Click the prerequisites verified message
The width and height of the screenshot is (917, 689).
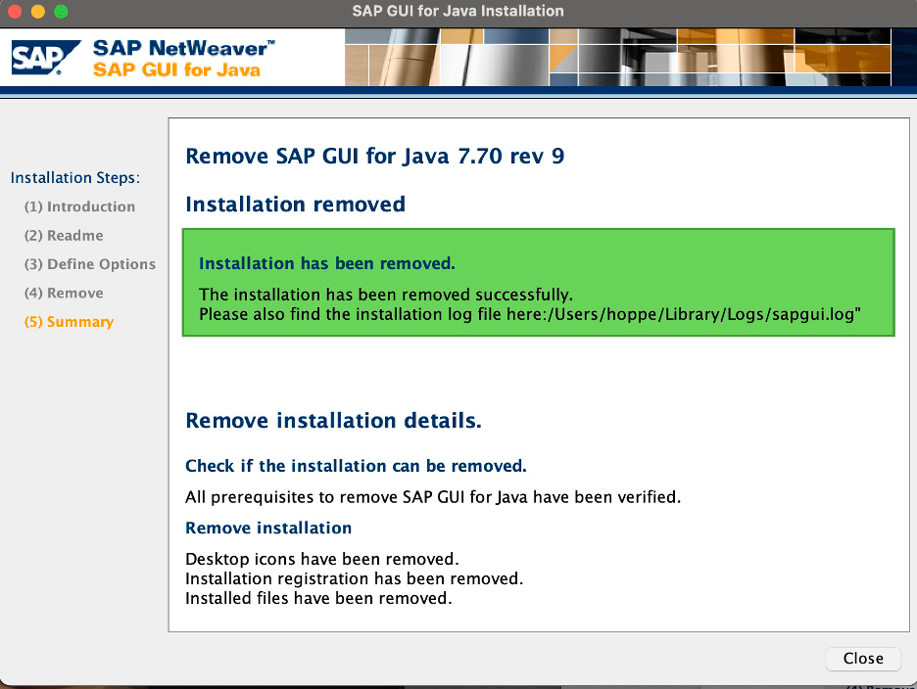point(433,497)
